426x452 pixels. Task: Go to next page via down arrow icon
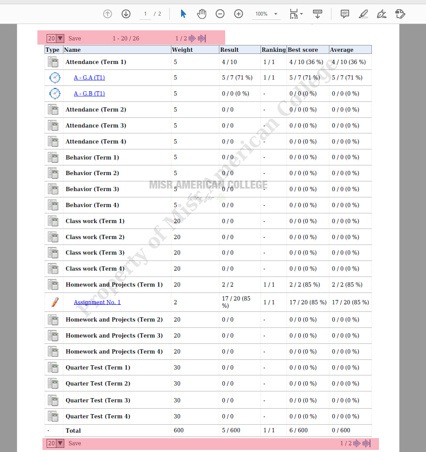tap(126, 13)
